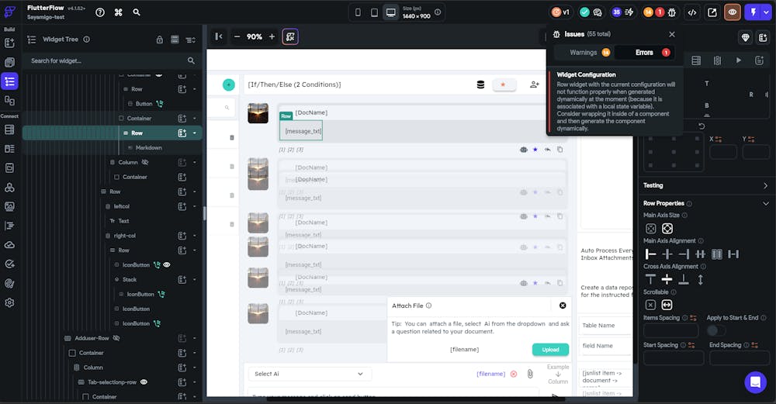The width and height of the screenshot is (776, 404).
Task: Open the test mode dropdown arrow
Action: click(x=766, y=12)
